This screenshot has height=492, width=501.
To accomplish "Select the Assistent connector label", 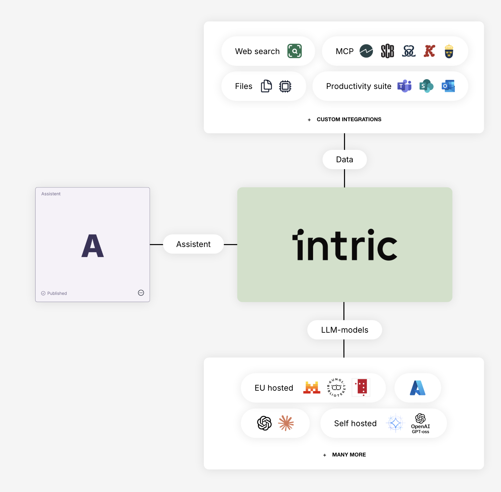I will point(193,244).
